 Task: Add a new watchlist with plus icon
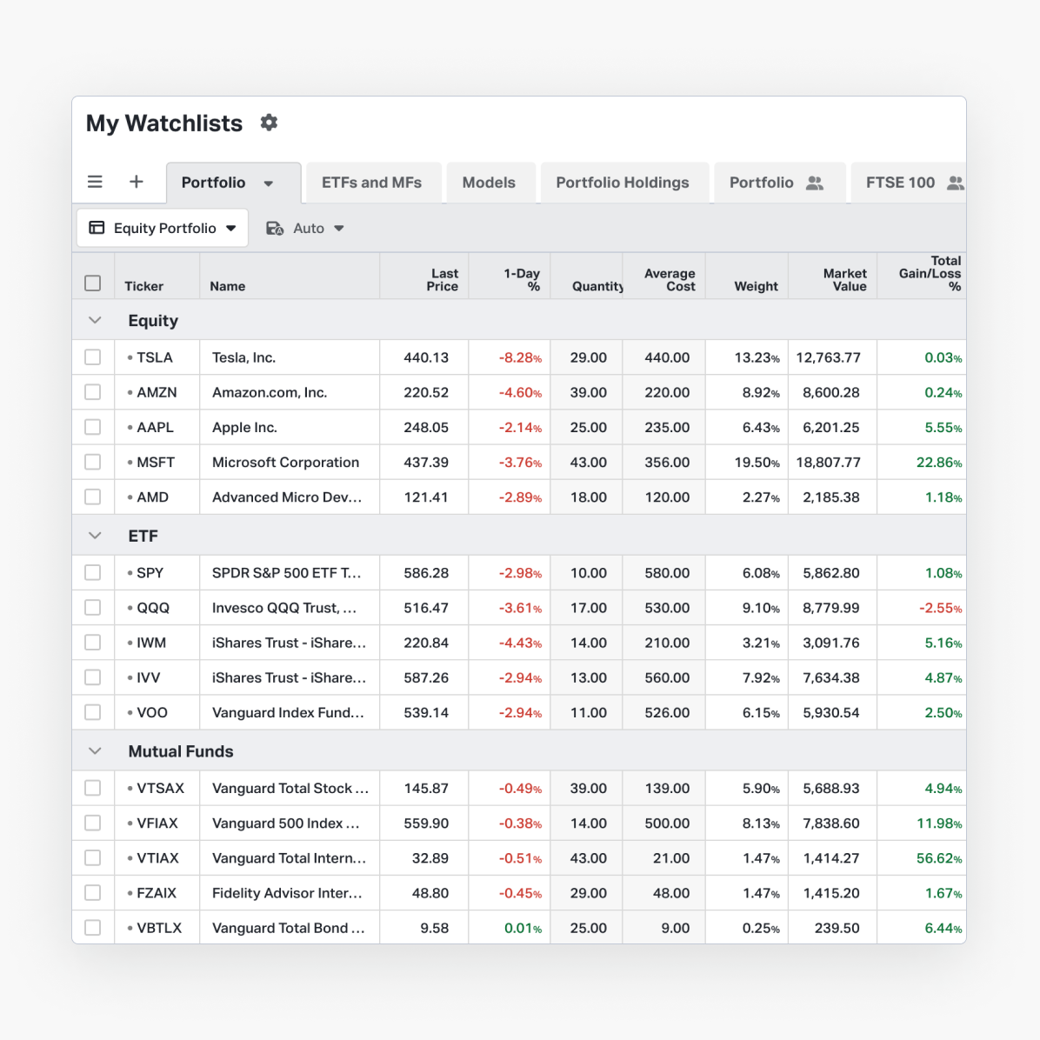[x=137, y=182]
